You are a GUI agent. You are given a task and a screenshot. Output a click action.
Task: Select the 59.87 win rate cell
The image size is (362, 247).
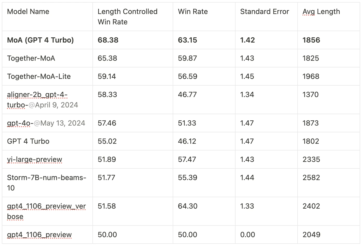click(x=187, y=58)
